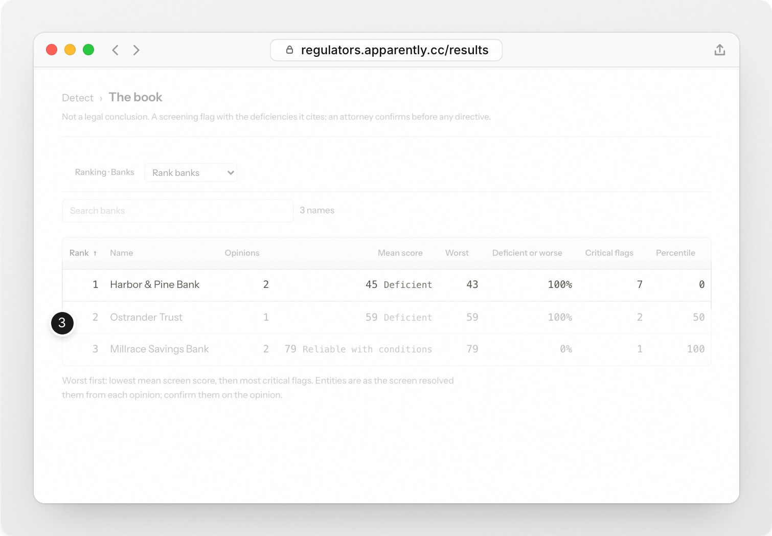This screenshot has height=536, width=772.
Task: Select the Ostrander Trust row
Action: tap(387, 317)
